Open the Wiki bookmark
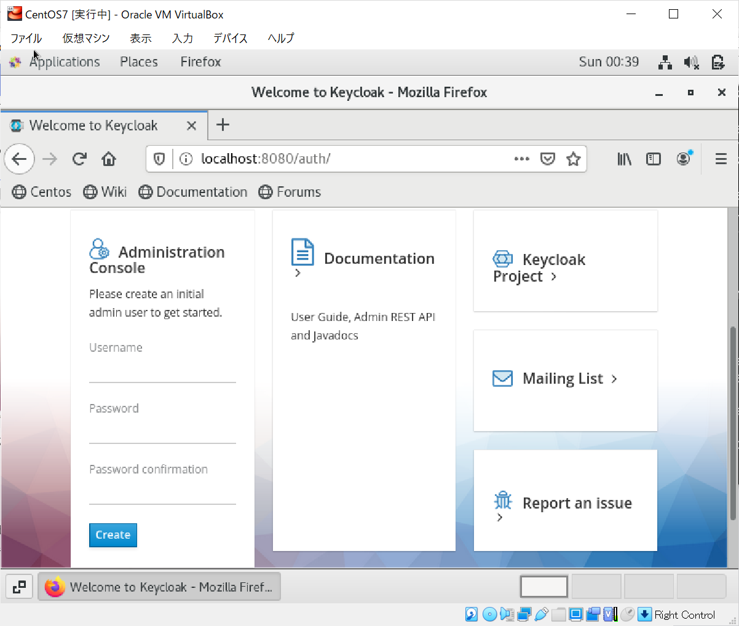The image size is (739, 626). pyautogui.click(x=105, y=192)
